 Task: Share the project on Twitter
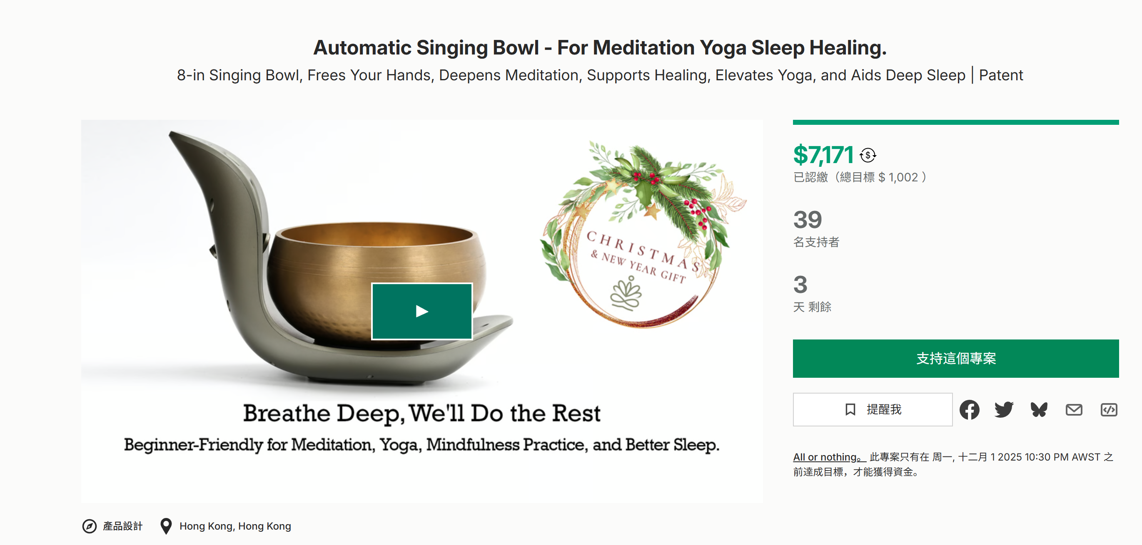1004,409
